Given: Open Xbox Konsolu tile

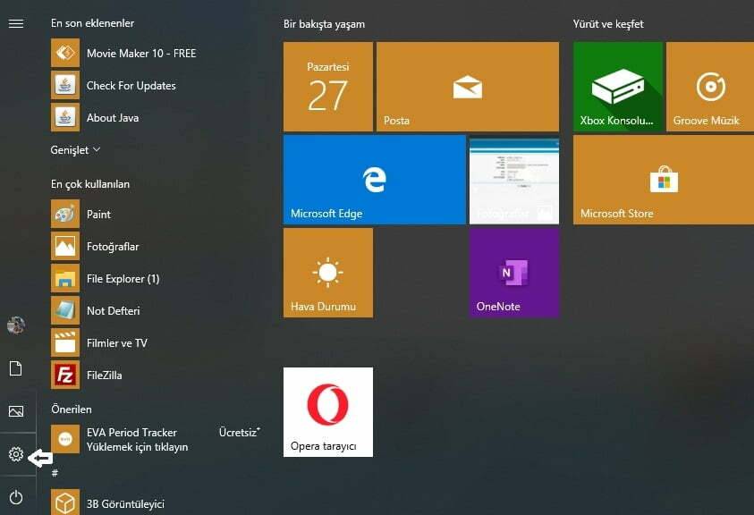Looking at the screenshot, I should [x=618, y=87].
